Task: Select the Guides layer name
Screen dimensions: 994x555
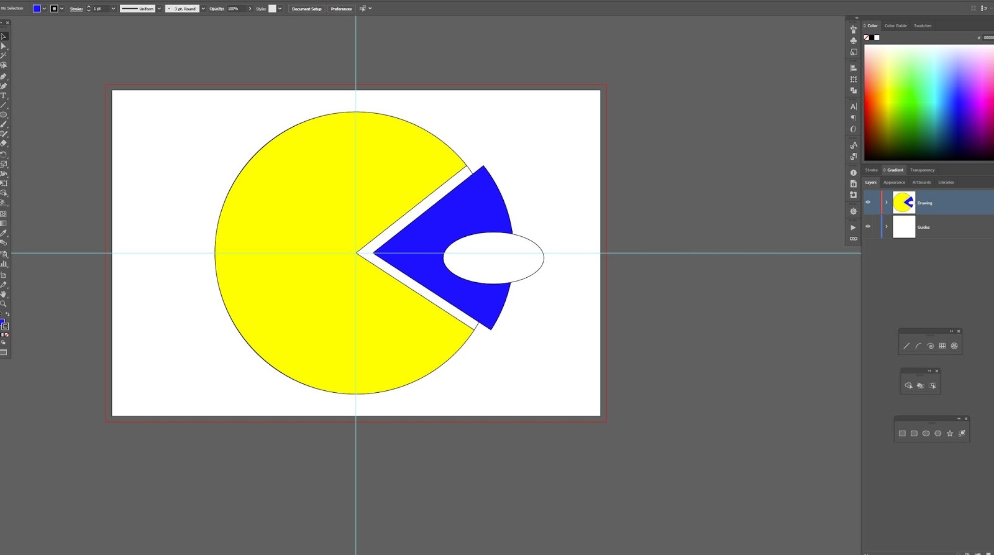Action: point(924,227)
